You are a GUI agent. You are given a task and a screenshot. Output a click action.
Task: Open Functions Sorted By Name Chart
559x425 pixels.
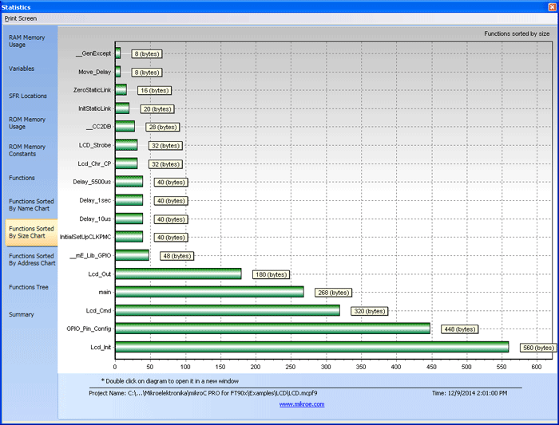coord(31,205)
